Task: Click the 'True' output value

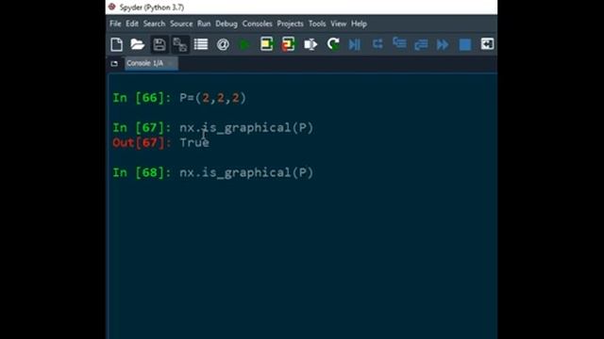Action: [x=194, y=142]
